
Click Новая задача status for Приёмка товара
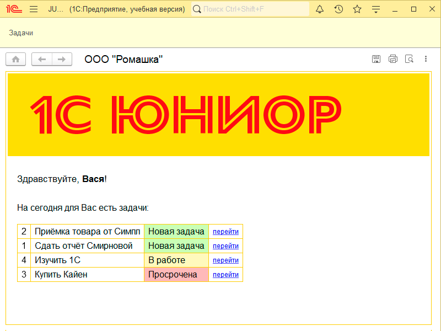point(176,232)
